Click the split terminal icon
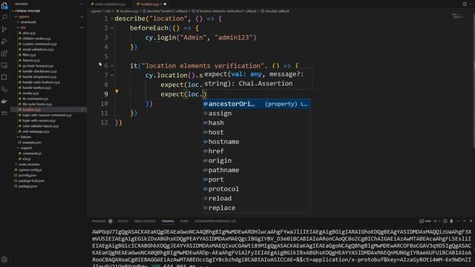475x267 pixels. [445, 221]
